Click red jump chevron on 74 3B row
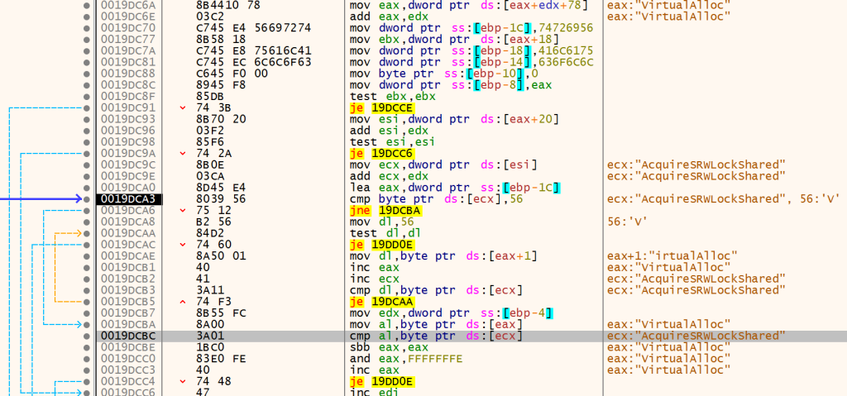 pos(183,107)
